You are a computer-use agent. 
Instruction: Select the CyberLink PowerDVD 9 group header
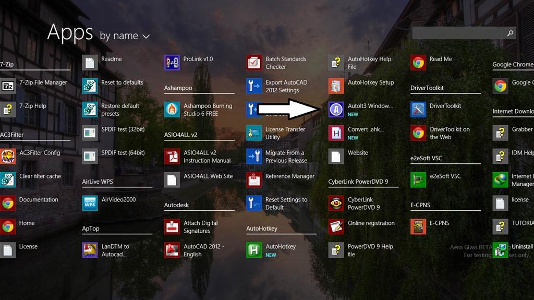click(x=358, y=182)
